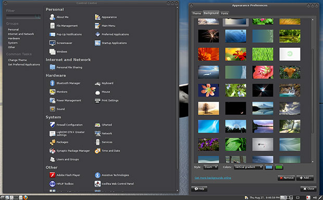Image resolution: width=323 pixels, height=200 pixels.
Task: Pick the blue gradient color swatch
Action: (269, 167)
